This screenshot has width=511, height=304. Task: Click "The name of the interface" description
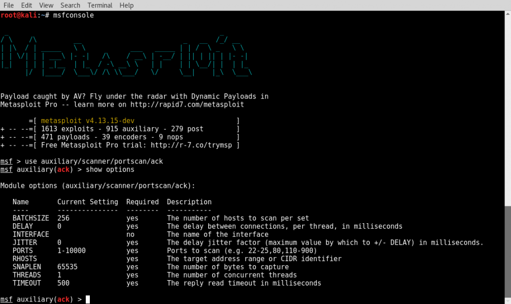pos(218,234)
